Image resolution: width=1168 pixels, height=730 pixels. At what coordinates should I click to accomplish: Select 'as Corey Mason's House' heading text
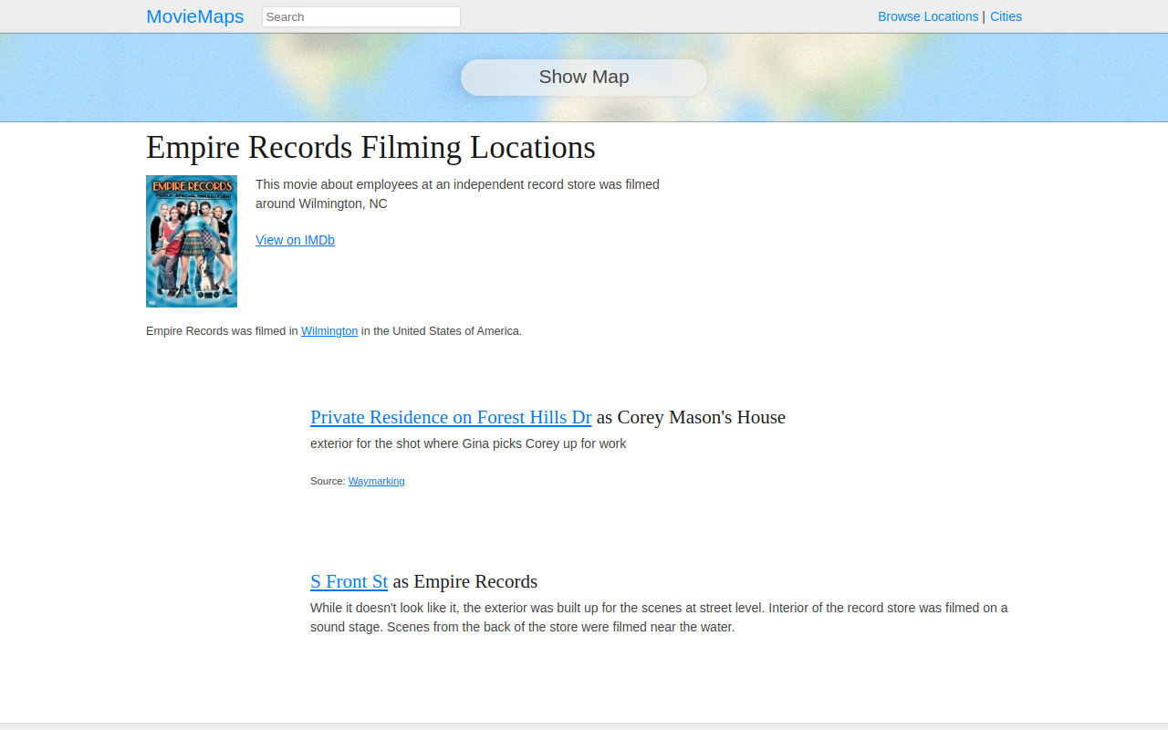(x=691, y=417)
